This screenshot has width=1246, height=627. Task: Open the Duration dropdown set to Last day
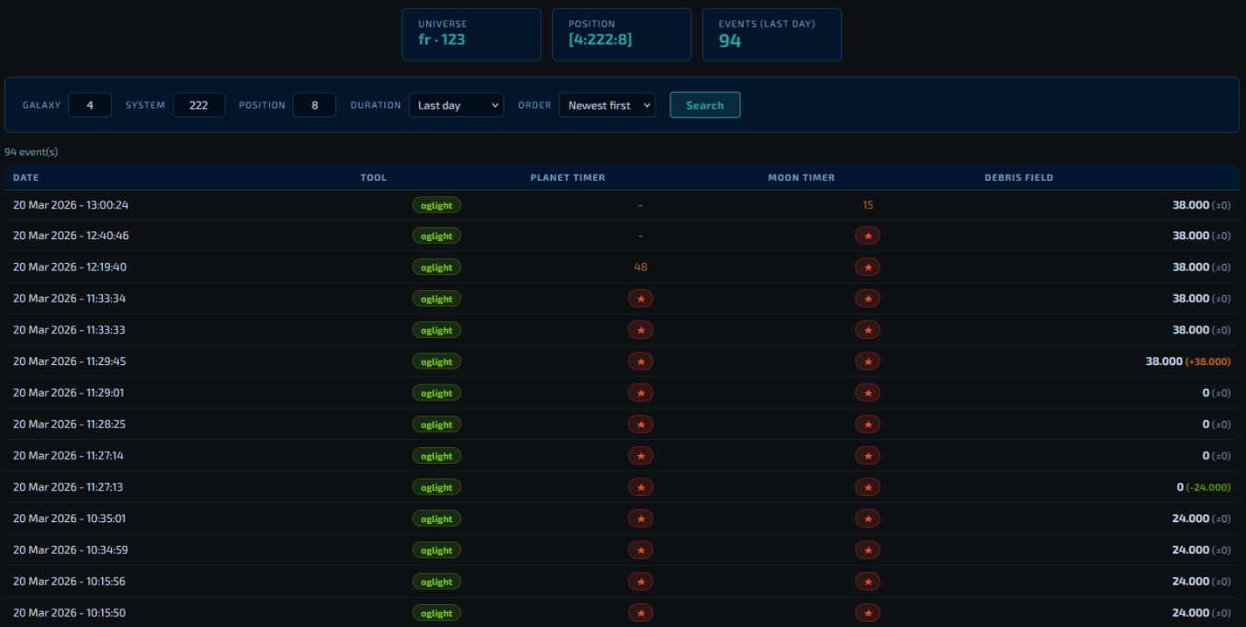[456, 106]
